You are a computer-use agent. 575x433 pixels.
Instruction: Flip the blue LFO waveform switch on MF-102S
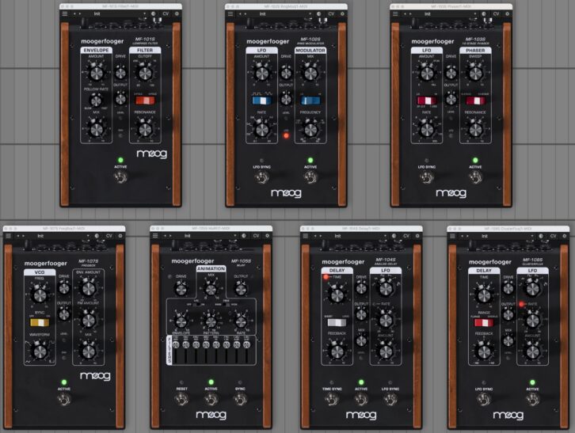click(262, 100)
